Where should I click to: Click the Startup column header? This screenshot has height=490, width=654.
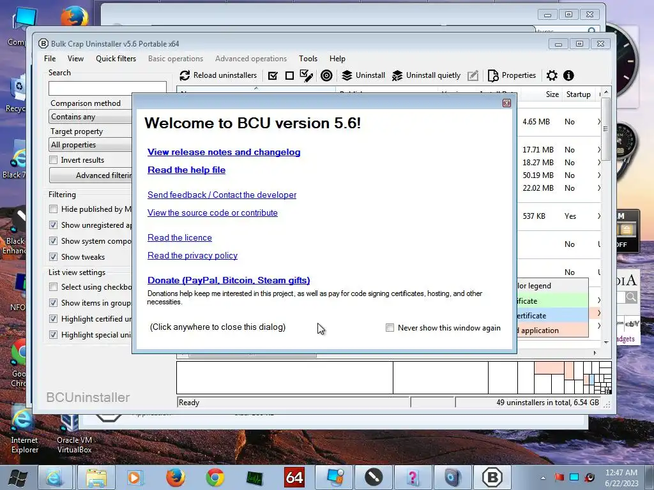tap(578, 94)
